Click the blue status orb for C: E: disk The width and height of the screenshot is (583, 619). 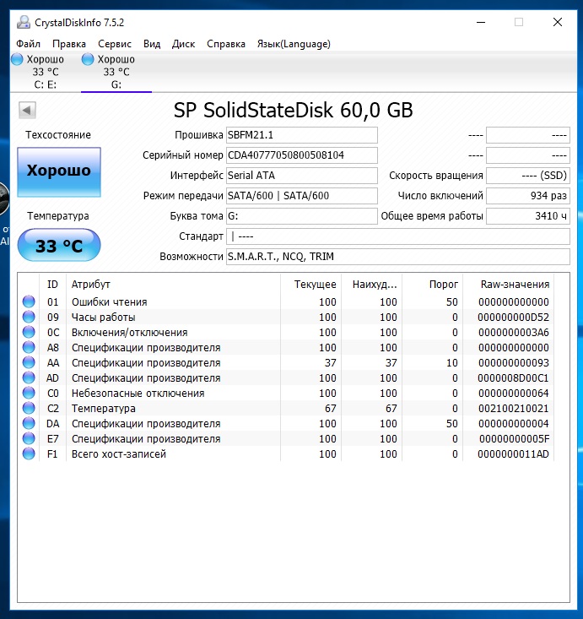(18, 59)
